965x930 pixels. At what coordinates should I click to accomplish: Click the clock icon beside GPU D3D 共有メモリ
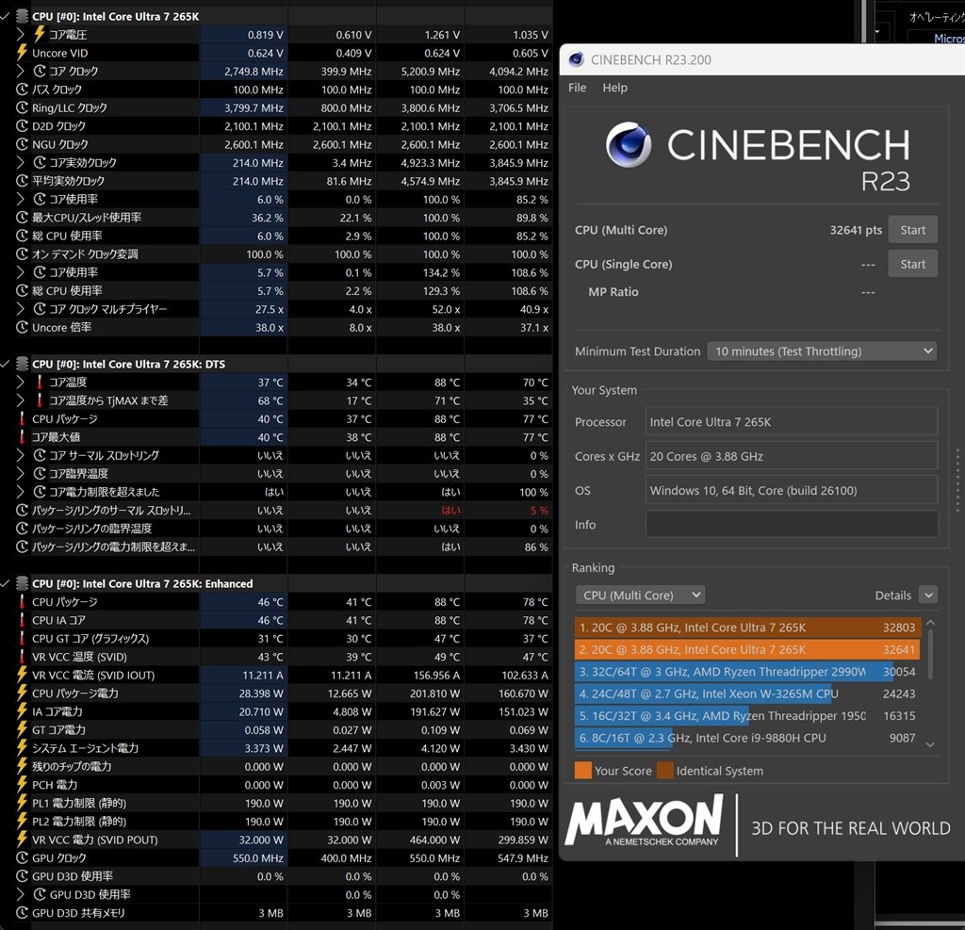22,912
